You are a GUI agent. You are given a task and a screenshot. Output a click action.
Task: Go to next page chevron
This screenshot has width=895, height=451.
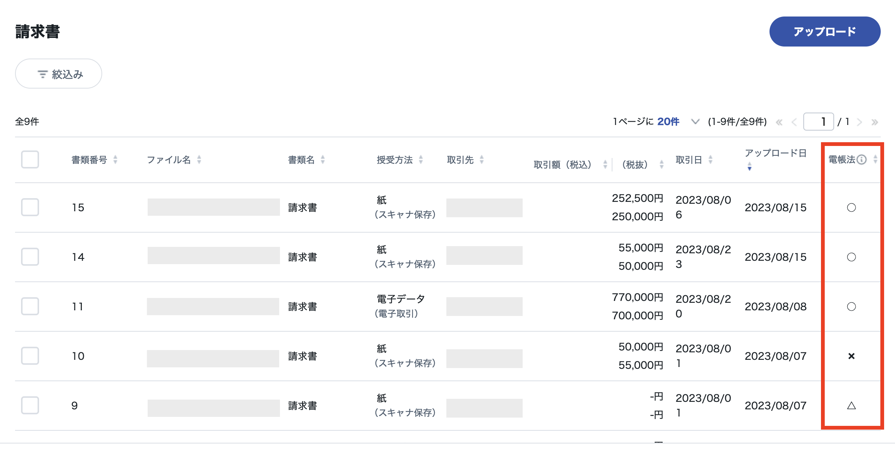pyautogui.click(x=860, y=122)
